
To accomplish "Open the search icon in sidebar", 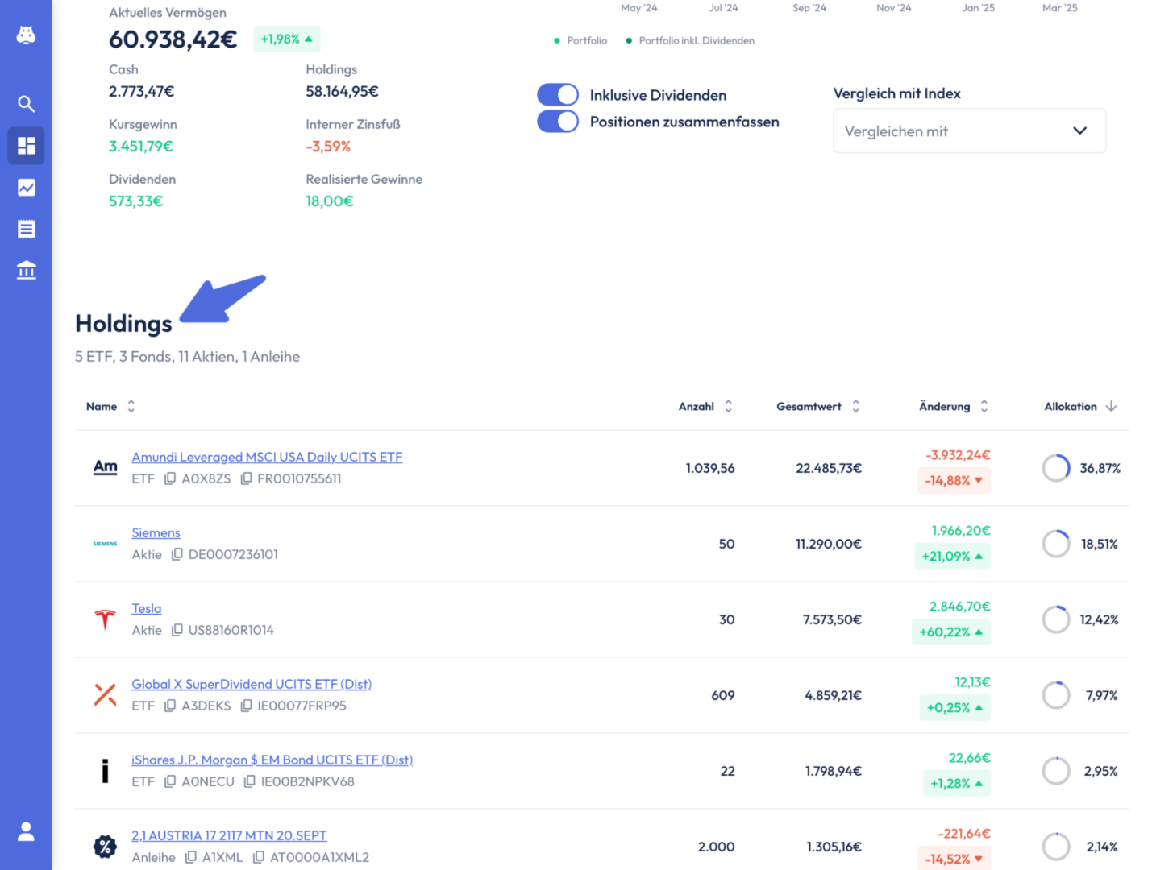I will click(26, 104).
